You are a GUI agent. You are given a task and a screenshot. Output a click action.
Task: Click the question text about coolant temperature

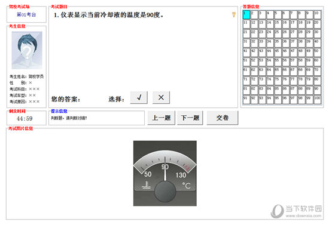tap(108, 15)
